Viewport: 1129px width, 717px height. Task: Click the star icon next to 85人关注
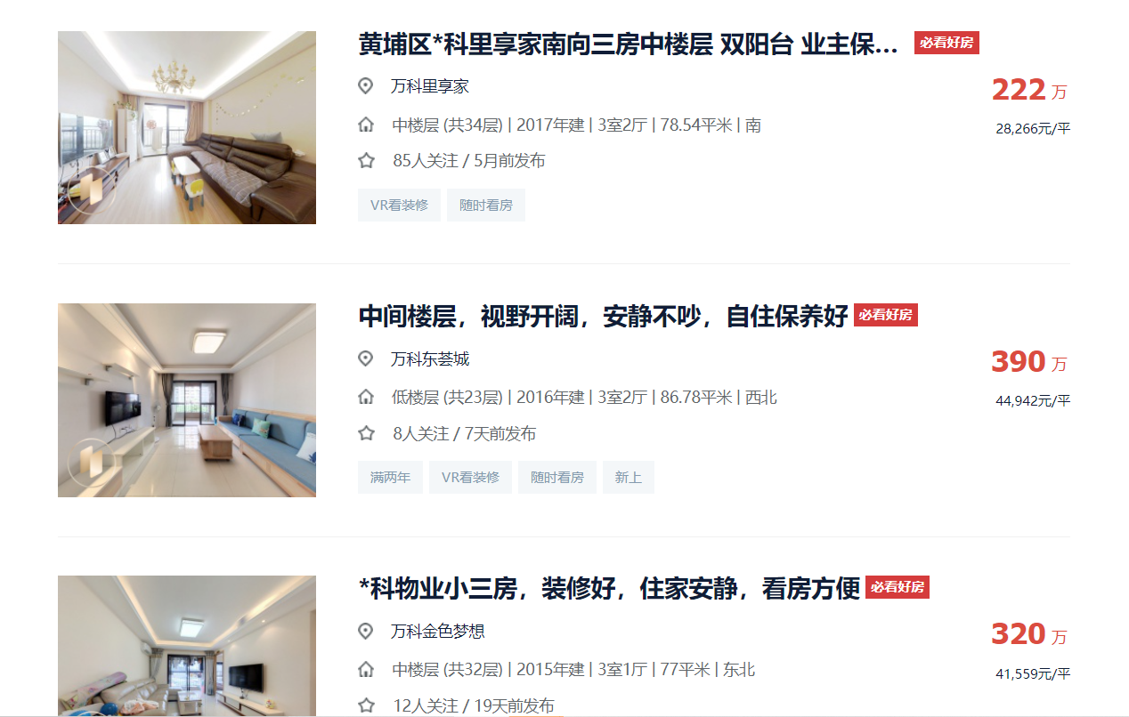coord(366,161)
